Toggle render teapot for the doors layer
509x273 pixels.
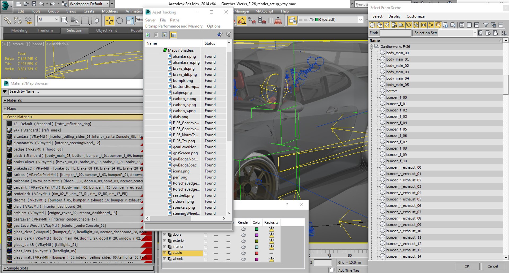[243, 235]
